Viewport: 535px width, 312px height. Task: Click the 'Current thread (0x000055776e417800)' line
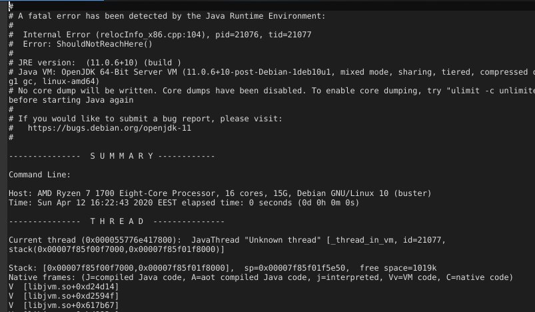[x=227, y=240]
